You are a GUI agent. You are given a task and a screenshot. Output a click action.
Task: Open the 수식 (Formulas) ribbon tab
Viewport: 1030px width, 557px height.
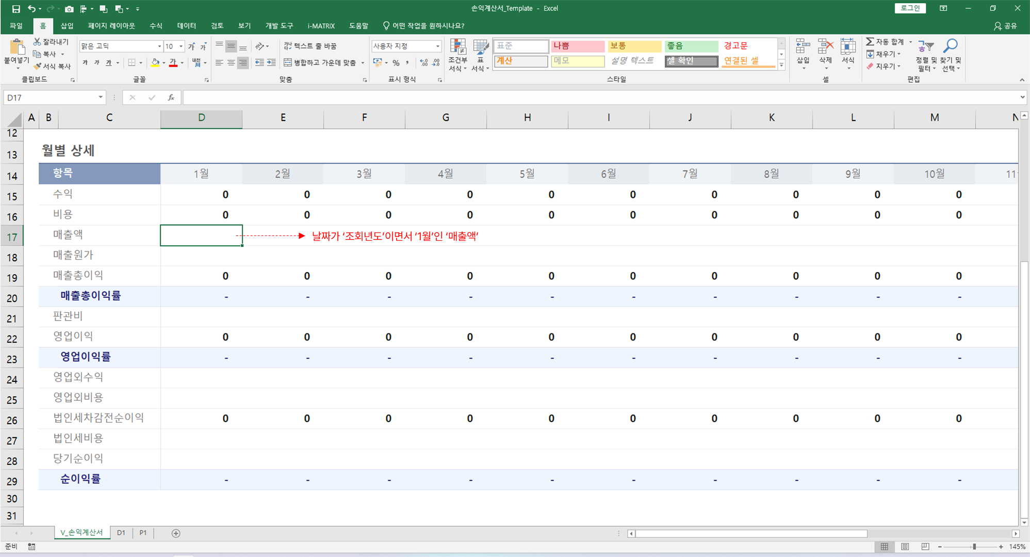pyautogui.click(x=155, y=26)
